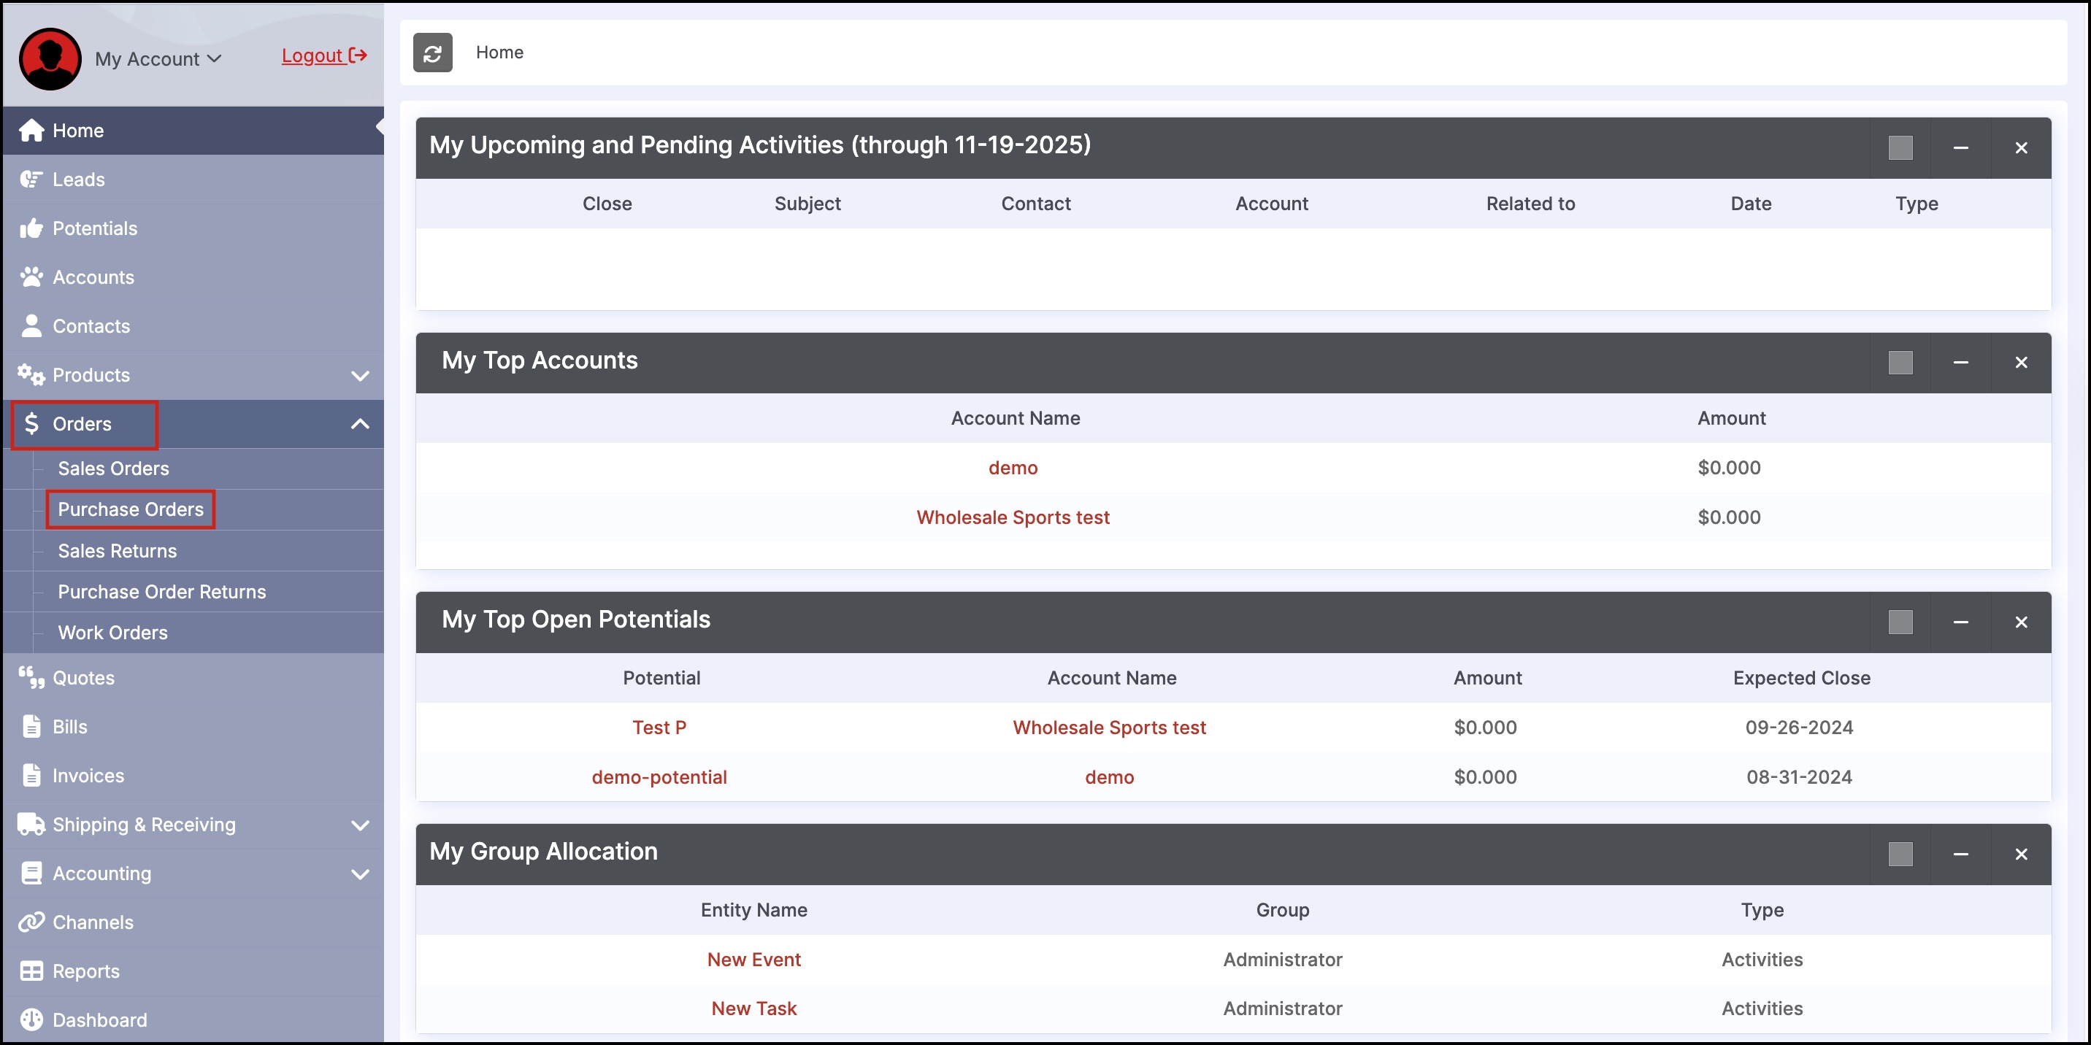Image resolution: width=2091 pixels, height=1045 pixels.
Task: Expand the Accounting menu chevron
Action: [360, 874]
